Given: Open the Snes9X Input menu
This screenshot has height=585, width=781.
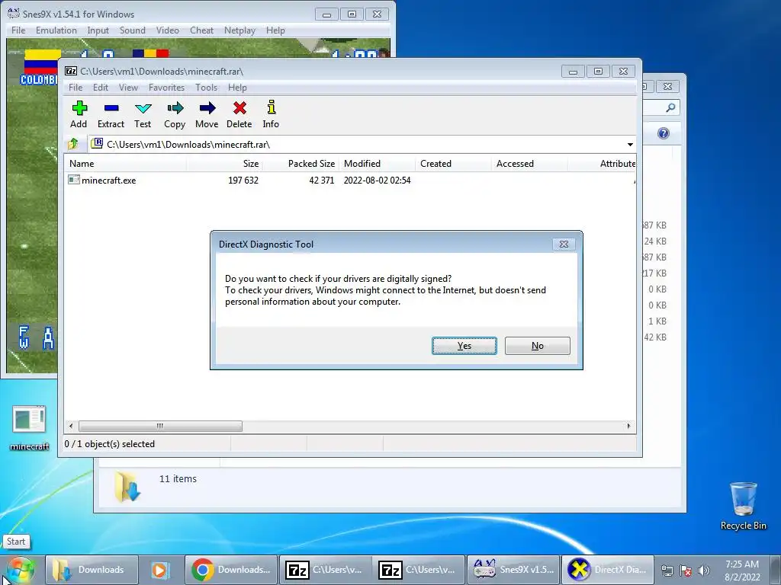Looking at the screenshot, I should (98, 30).
